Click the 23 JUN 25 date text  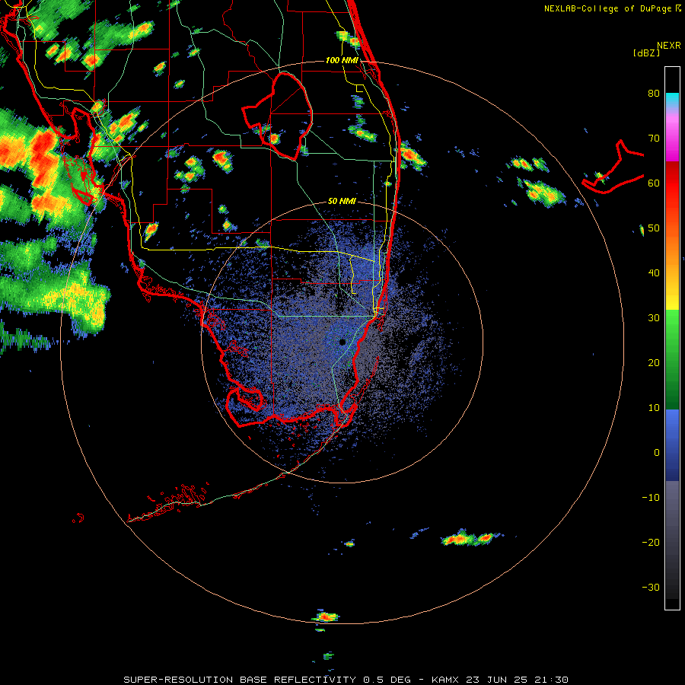point(497,680)
